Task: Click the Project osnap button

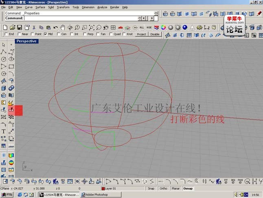Action: (141, 34)
